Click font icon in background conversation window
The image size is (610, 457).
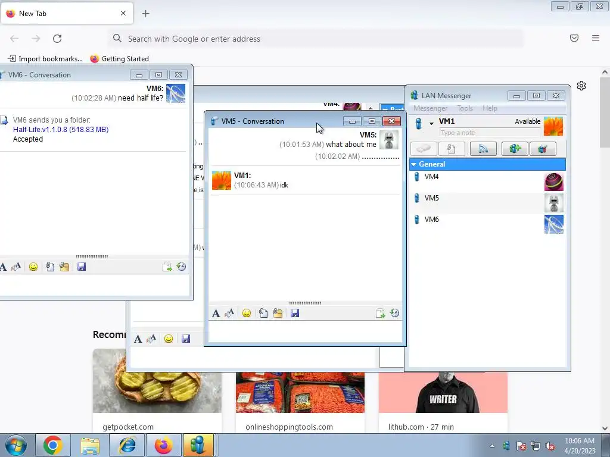[138, 339]
